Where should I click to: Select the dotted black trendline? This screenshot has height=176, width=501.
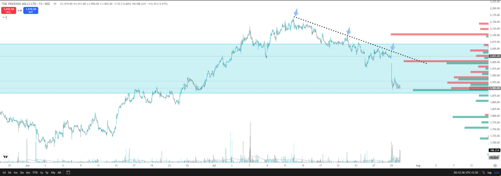(x=360, y=40)
